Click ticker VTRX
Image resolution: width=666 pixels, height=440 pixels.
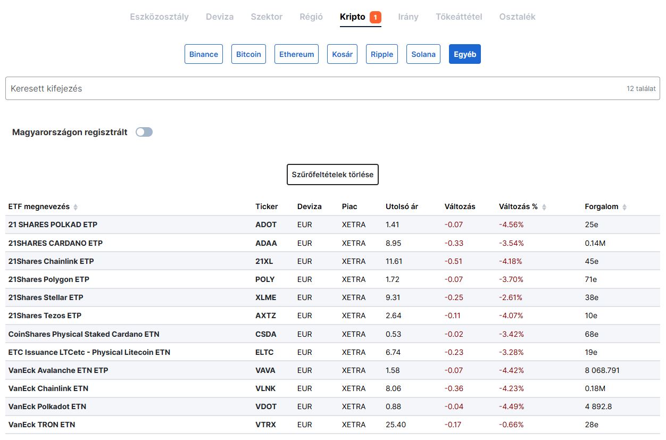click(265, 425)
